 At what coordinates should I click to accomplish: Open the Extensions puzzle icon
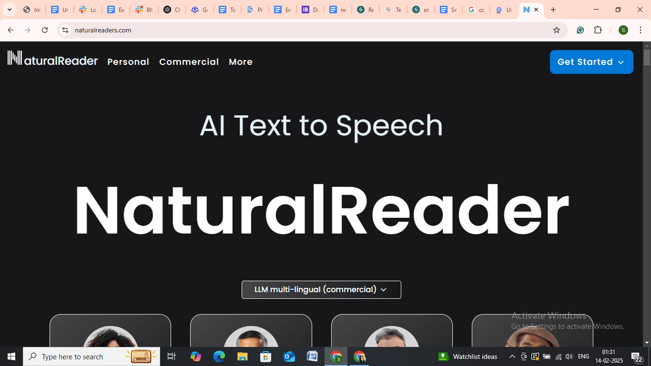(598, 30)
